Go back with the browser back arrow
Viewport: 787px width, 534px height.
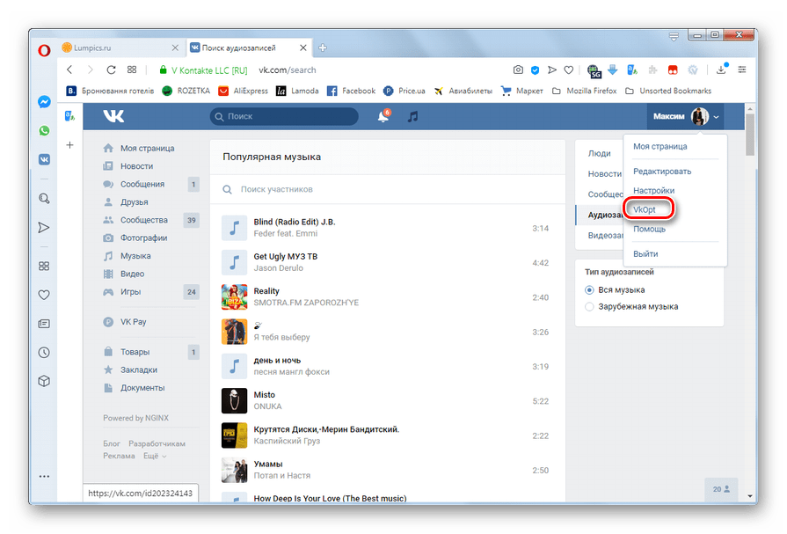pyautogui.click(x=69, y=69)
